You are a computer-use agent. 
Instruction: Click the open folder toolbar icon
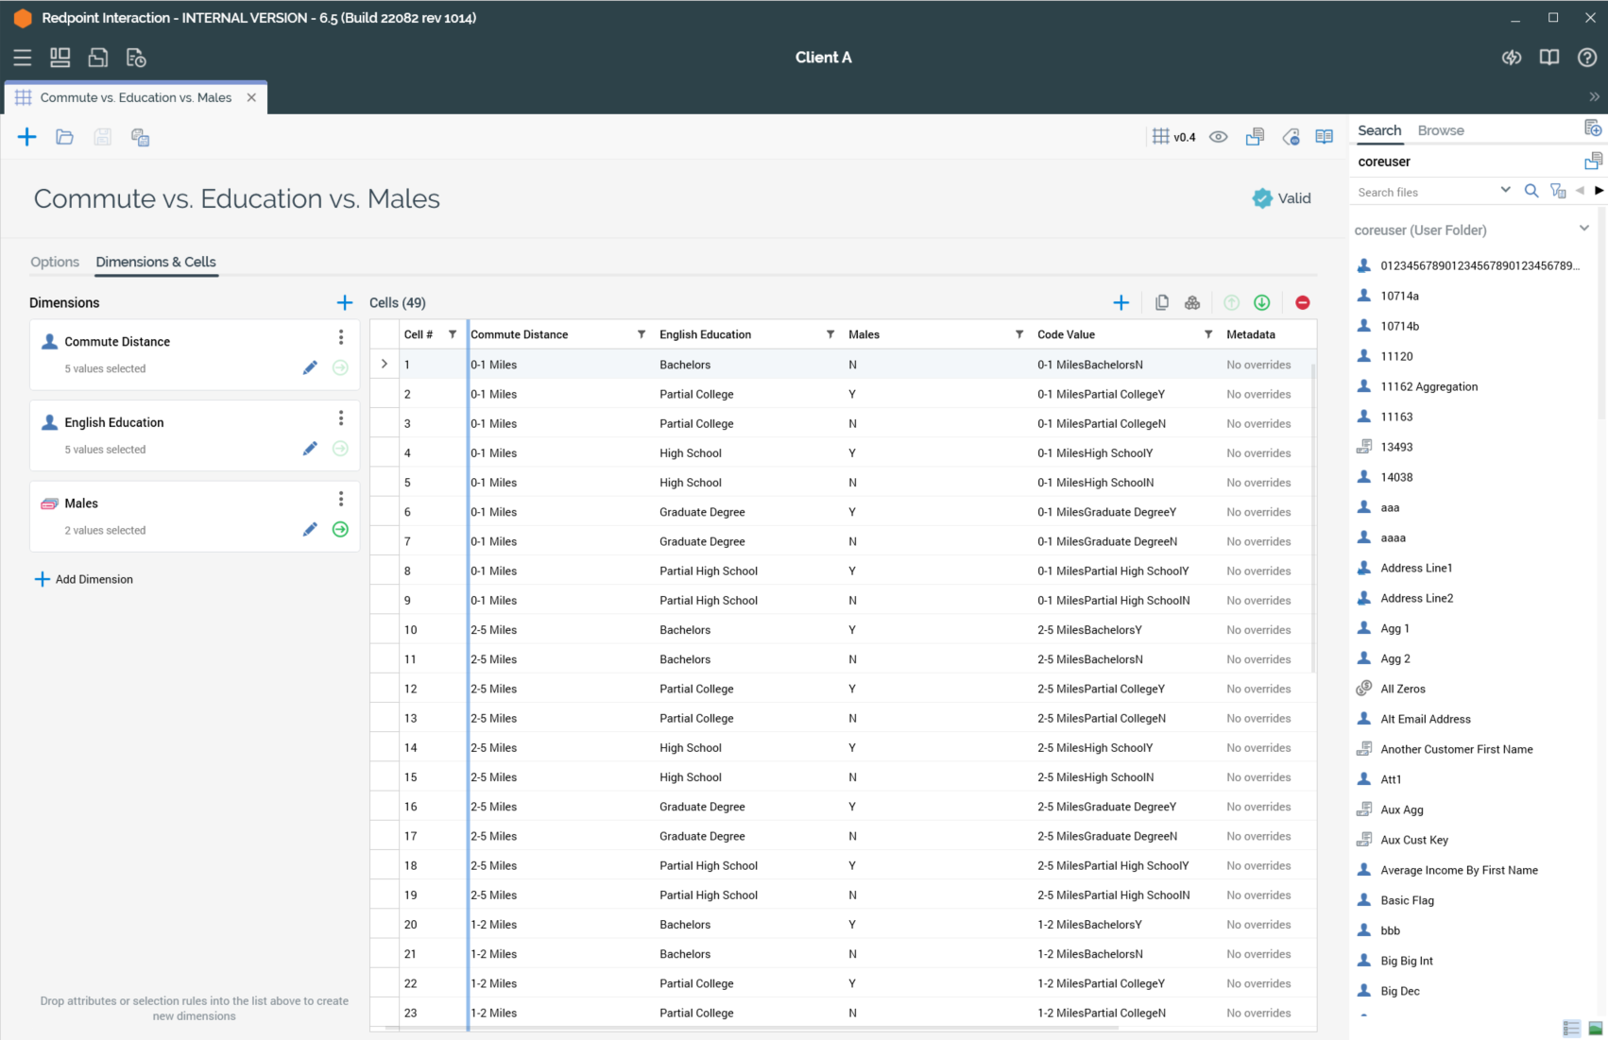[x=64, y=138]
